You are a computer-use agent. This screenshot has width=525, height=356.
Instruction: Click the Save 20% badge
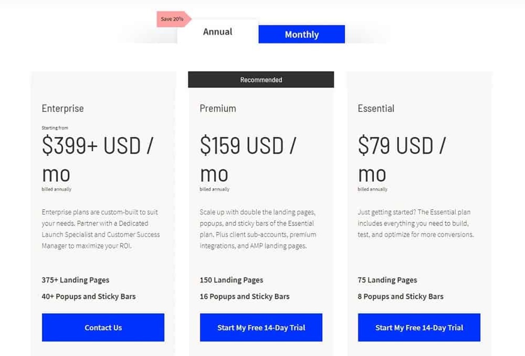coord(171,19)
